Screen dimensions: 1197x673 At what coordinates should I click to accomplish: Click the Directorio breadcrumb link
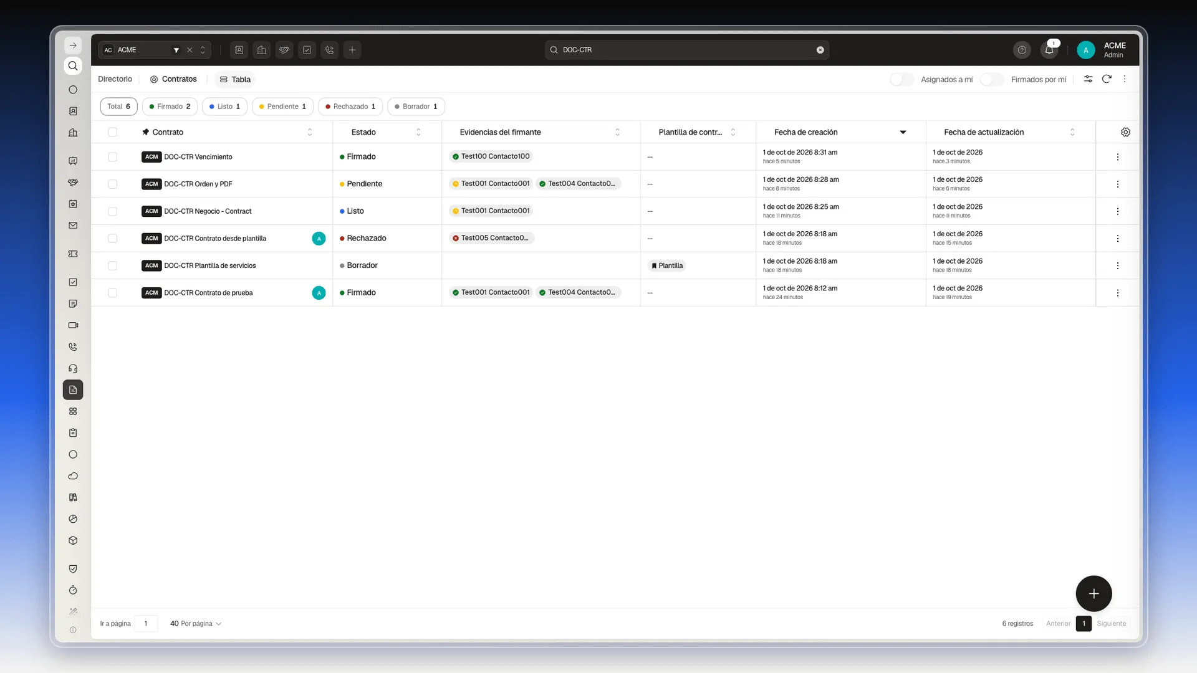(115, 79)
